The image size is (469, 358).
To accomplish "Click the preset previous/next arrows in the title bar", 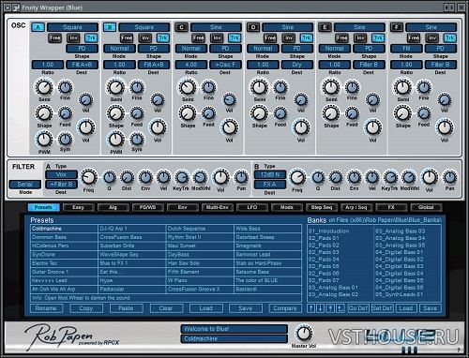I will pos(449,7).
